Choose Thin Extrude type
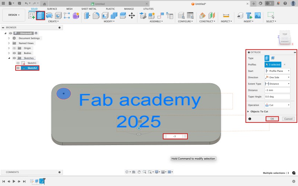Screen dimensions: 298x186 click(x=273, y=58)
